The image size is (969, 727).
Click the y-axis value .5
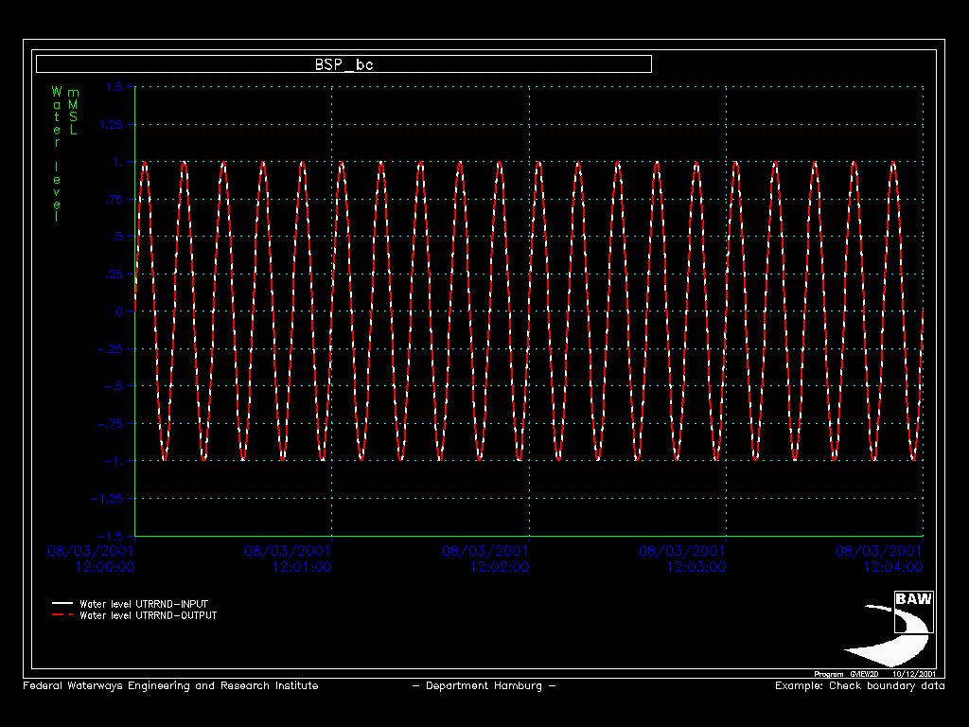pyautogui.click(x=117, y=237)
